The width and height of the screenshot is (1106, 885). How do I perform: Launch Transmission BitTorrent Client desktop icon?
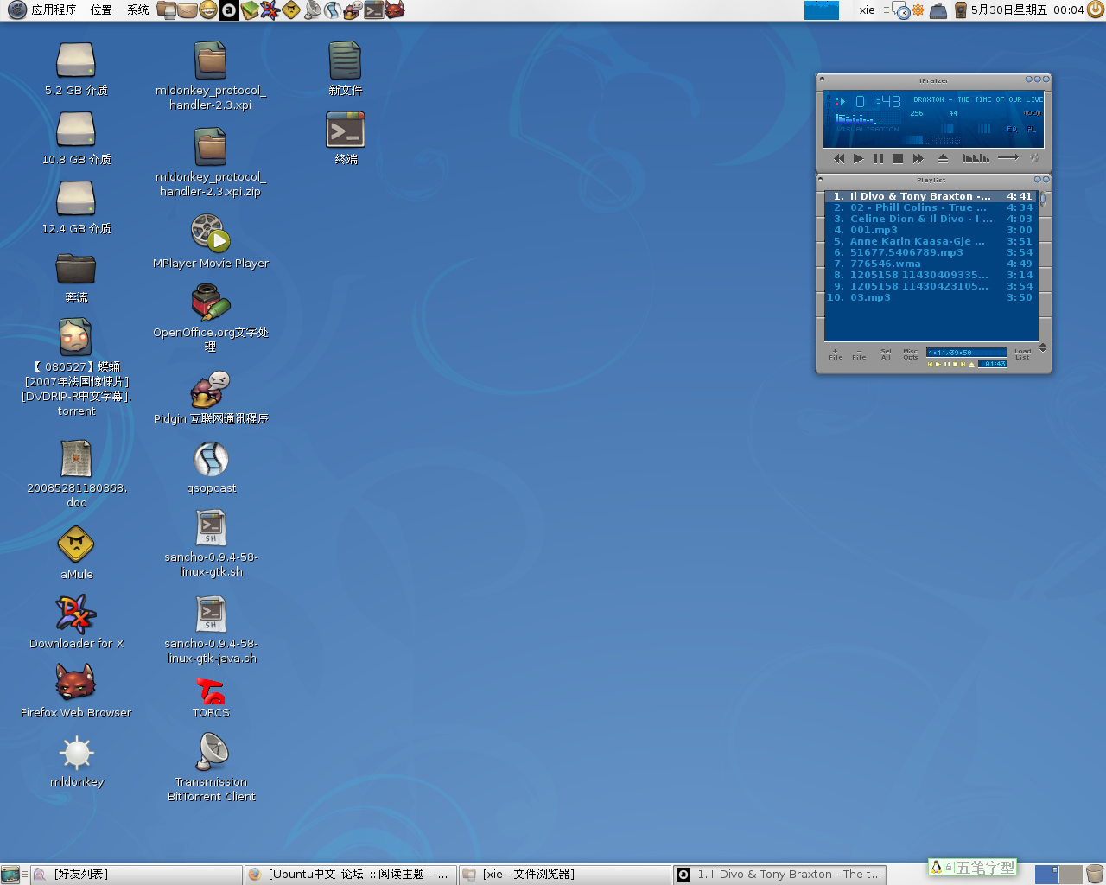211,752
